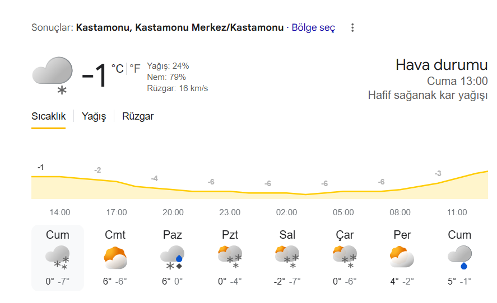The width and height of the screenshot is (497, 303).
Task: Select Monday's snow showers icon
Action: pos(230,258)
